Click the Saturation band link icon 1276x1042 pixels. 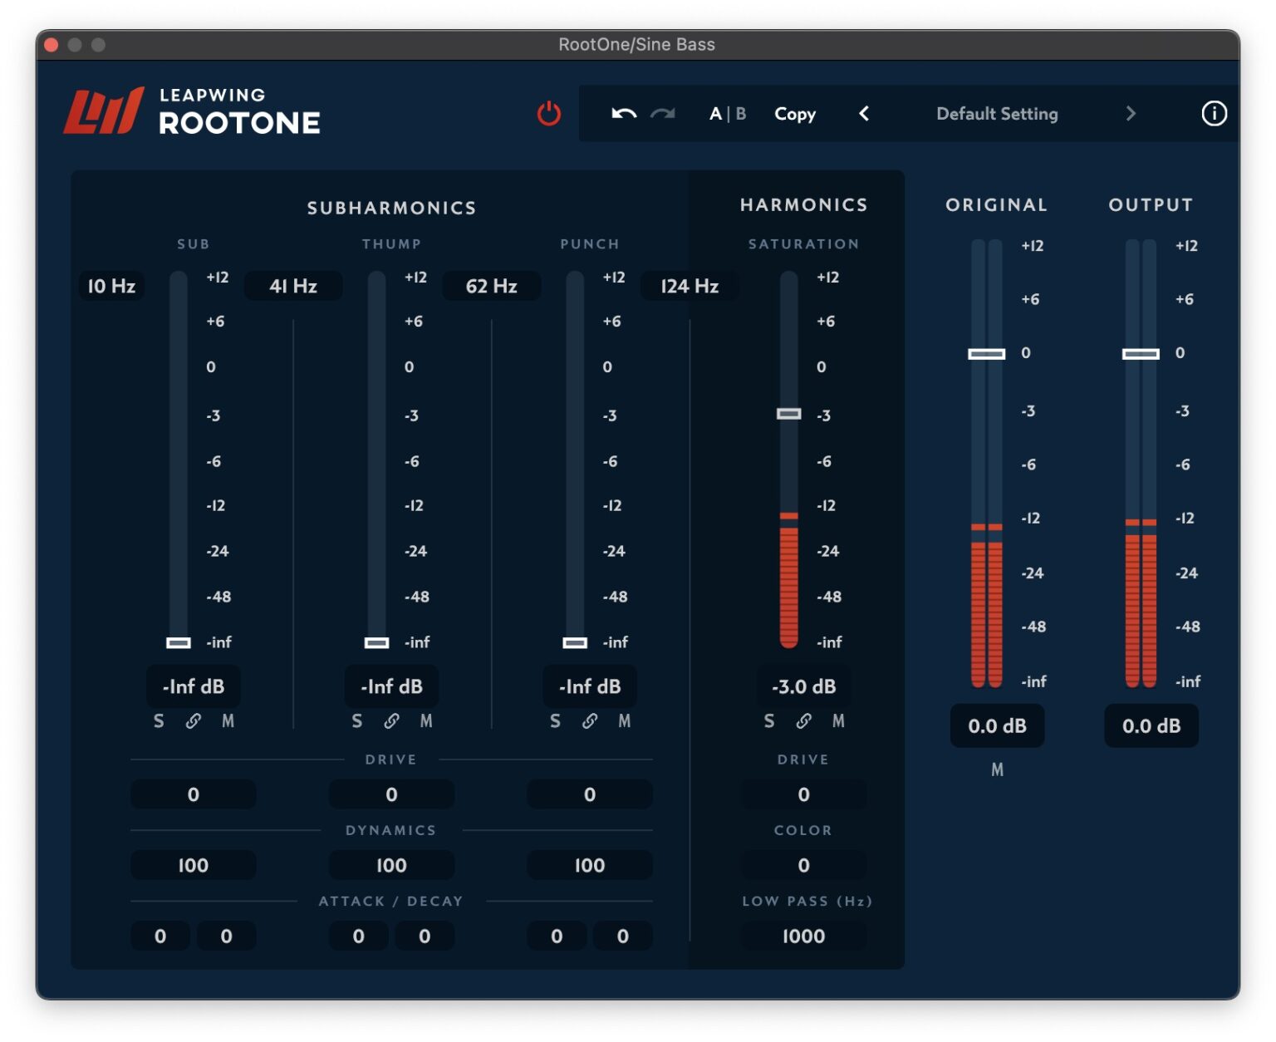coord(803,721)
